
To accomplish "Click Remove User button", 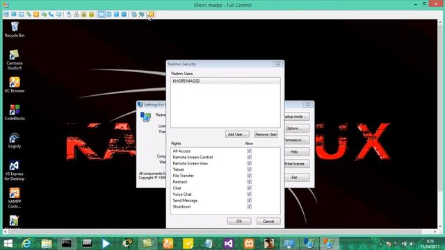I will (x=266, y=134).
